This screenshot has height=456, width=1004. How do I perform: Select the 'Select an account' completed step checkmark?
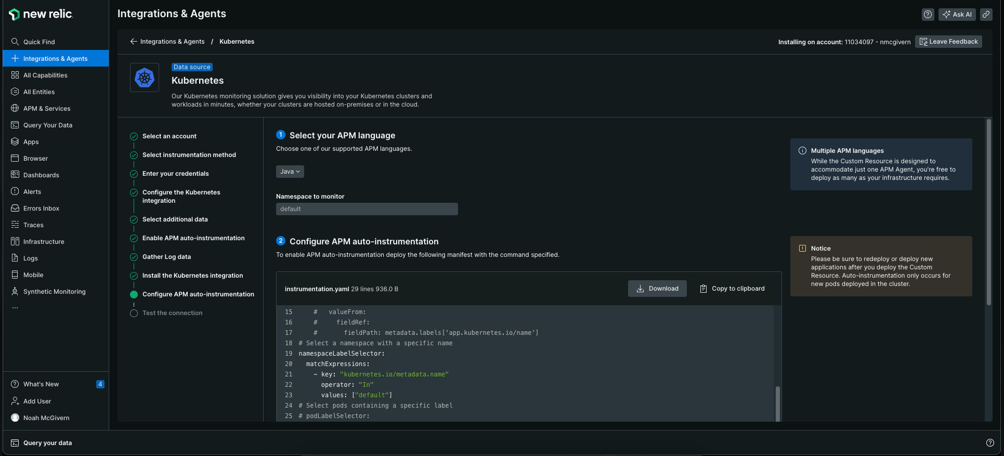(x=134, y=136)
